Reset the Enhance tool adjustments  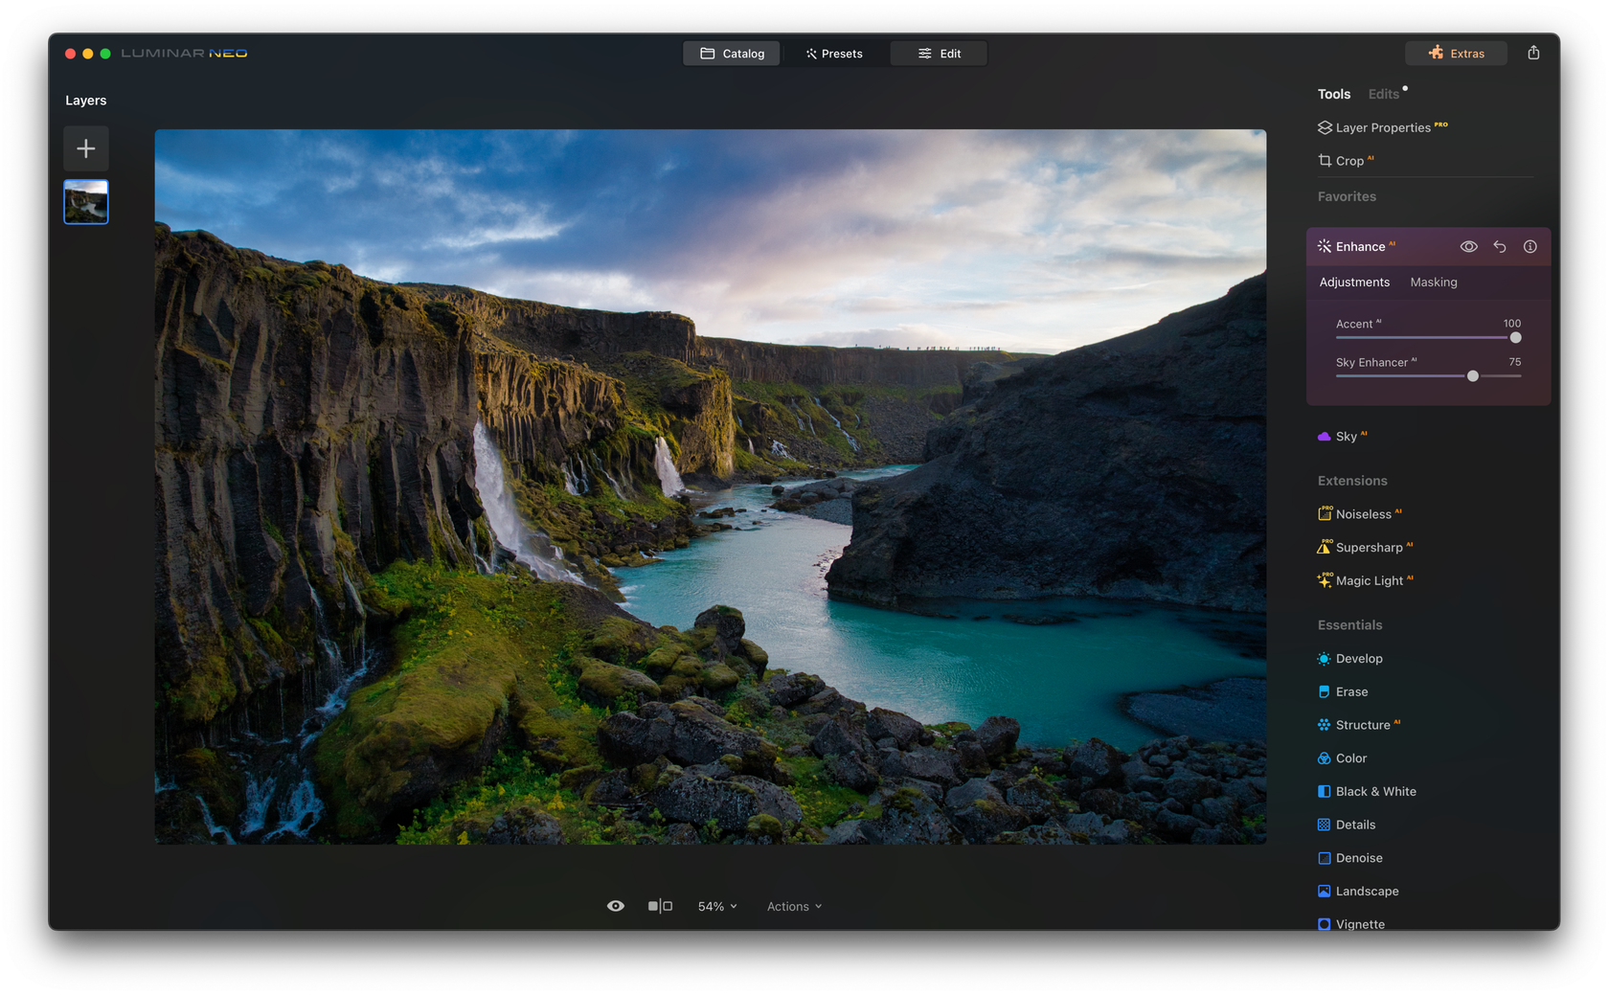[1500, 247]
